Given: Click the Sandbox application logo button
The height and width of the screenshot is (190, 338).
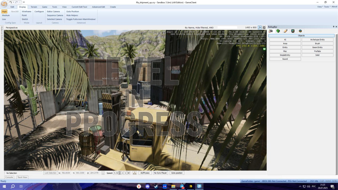Looking at the screenshot, I should click(x=4, y=4).
